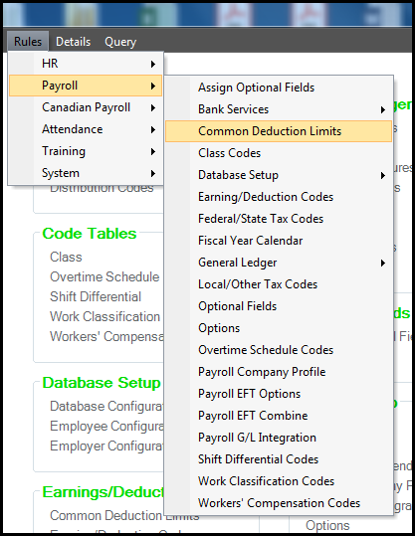
Task: Open Workers' Compensation Codes menu entry
Action: (x=279, y=503)
